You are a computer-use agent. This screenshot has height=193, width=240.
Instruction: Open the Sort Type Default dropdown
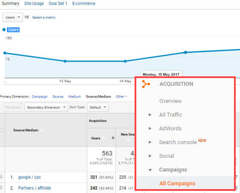coord(98,107)
